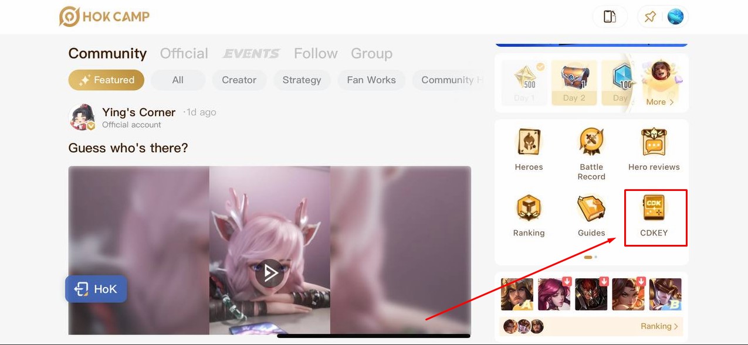Screen dimensions: 748x345
Task: Click the pin icon in header
Action: [650, 16]
